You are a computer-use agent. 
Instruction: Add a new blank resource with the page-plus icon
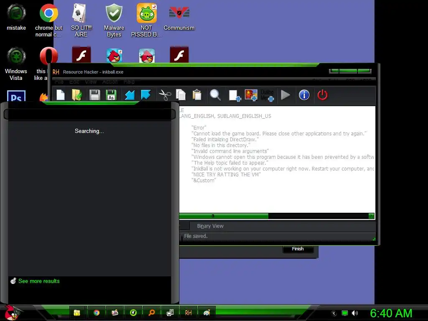click(x=235, y=96)
